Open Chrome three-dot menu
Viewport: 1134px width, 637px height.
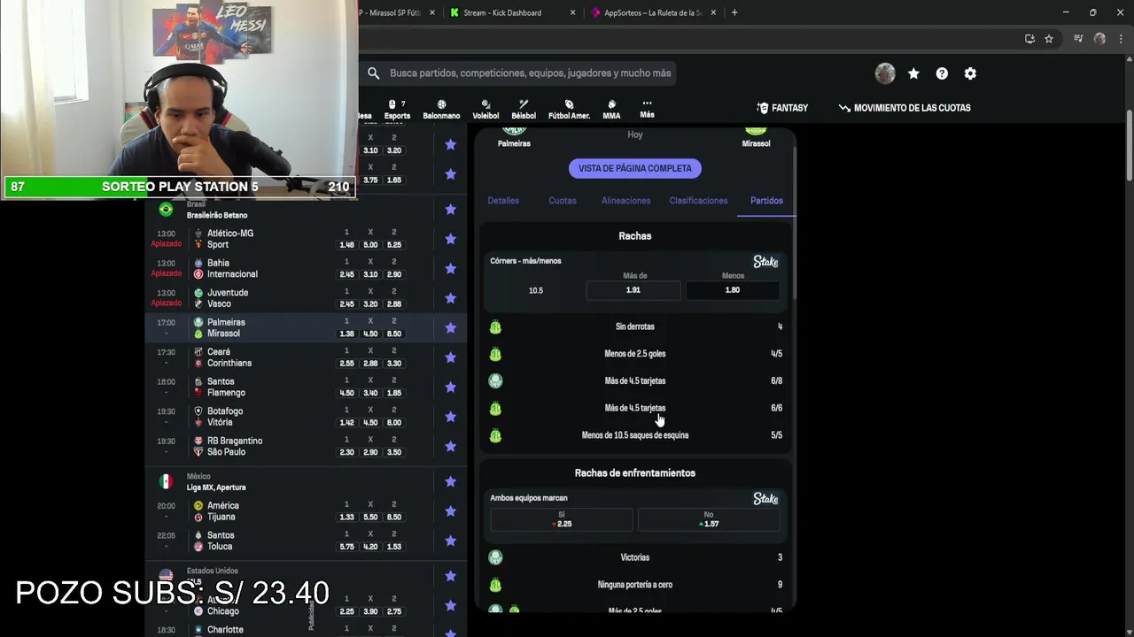1119,39
